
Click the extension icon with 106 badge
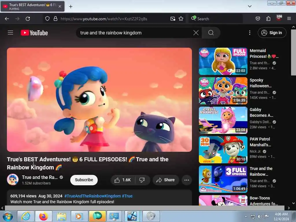[x=279, y=18]
